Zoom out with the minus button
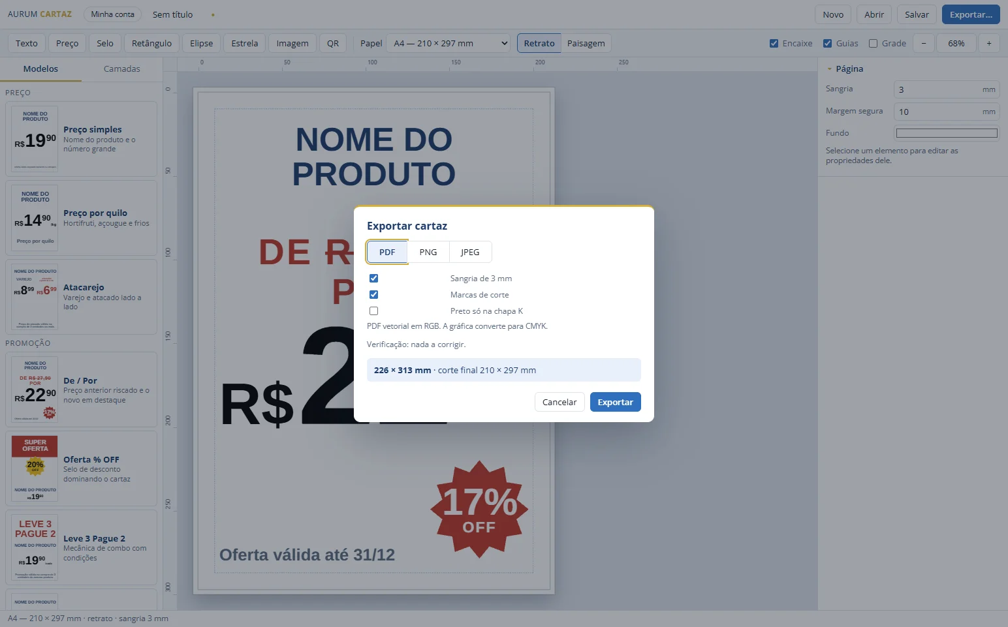 [924, 43]
